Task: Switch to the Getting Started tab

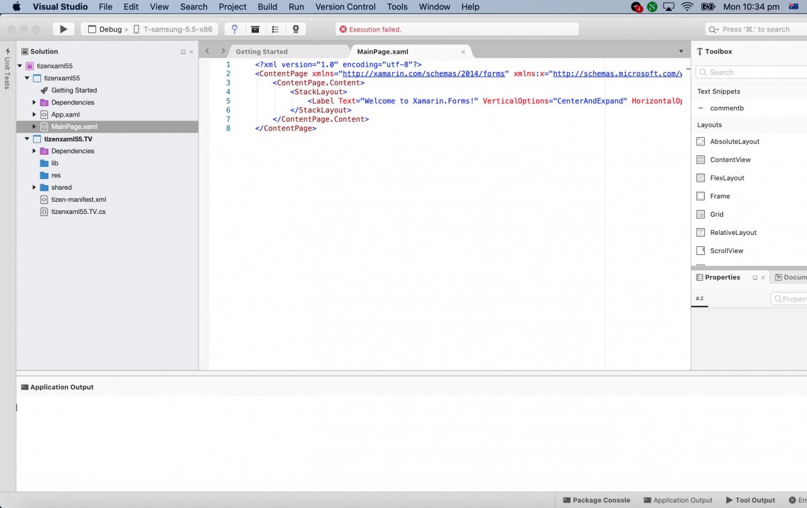Action: tap(262, 52)
